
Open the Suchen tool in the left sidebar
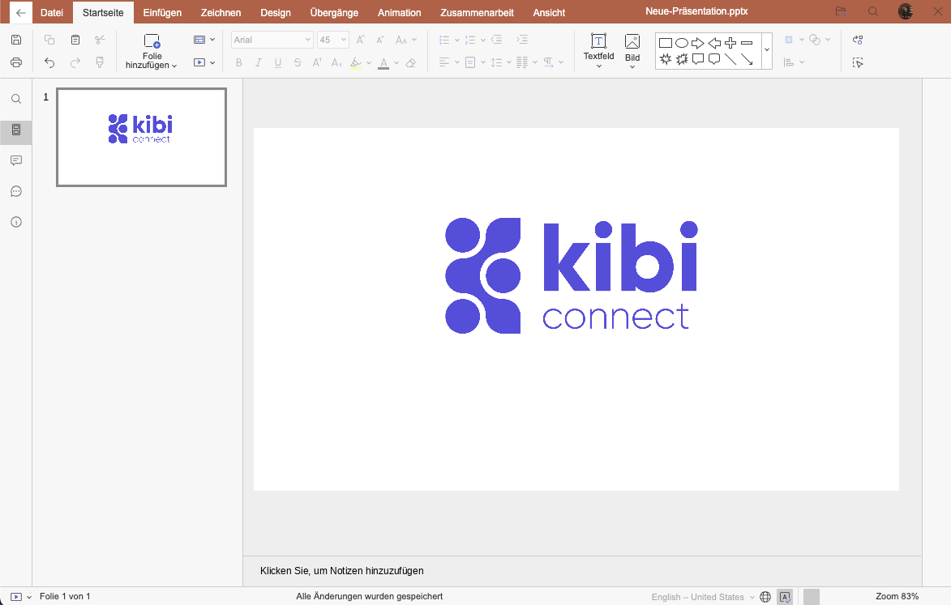tap(15, 98)
